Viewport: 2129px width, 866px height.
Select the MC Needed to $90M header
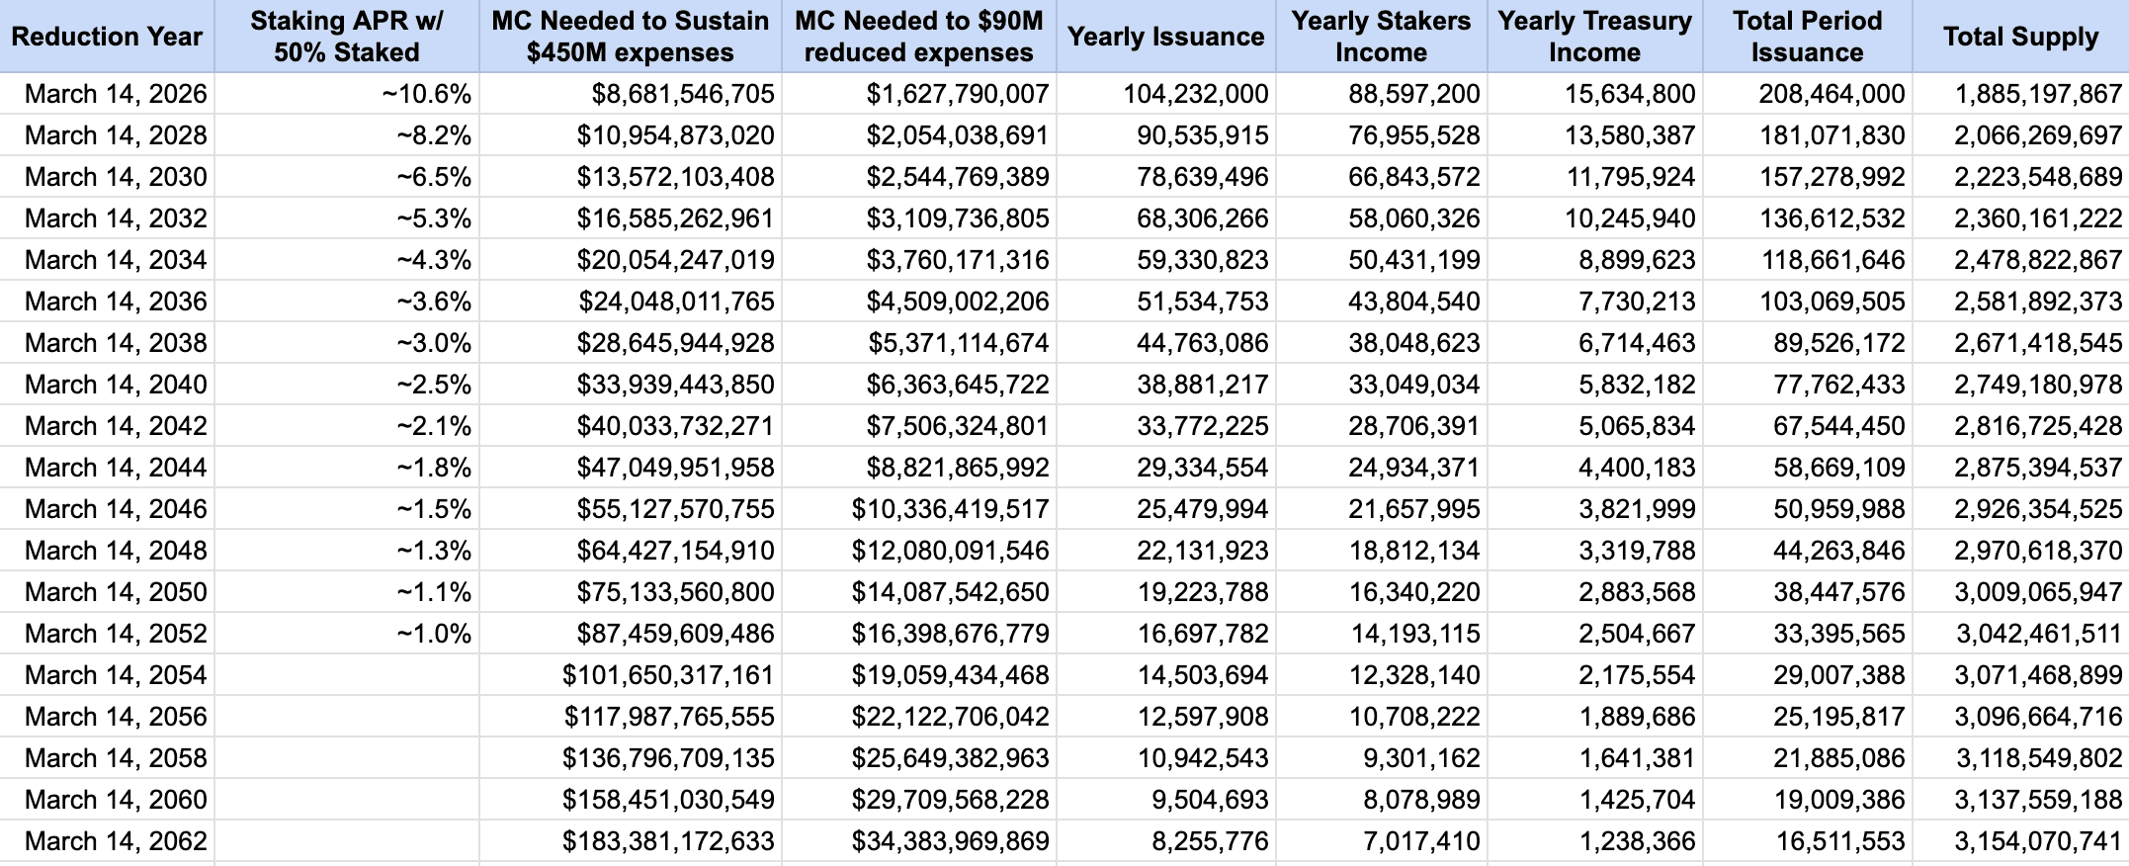click(x=918, y=37)
